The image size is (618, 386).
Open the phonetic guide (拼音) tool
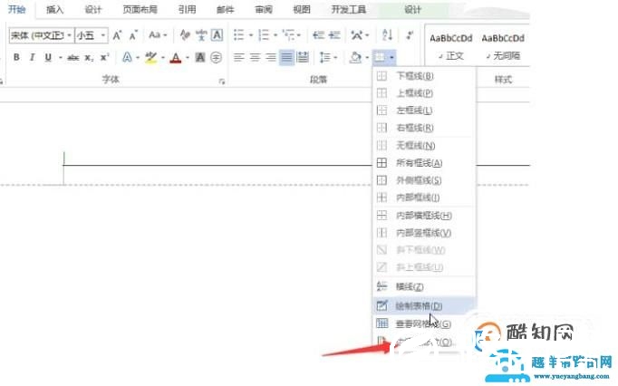point(201,35)
